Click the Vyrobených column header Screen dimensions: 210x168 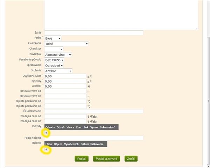tap(71, 144)
